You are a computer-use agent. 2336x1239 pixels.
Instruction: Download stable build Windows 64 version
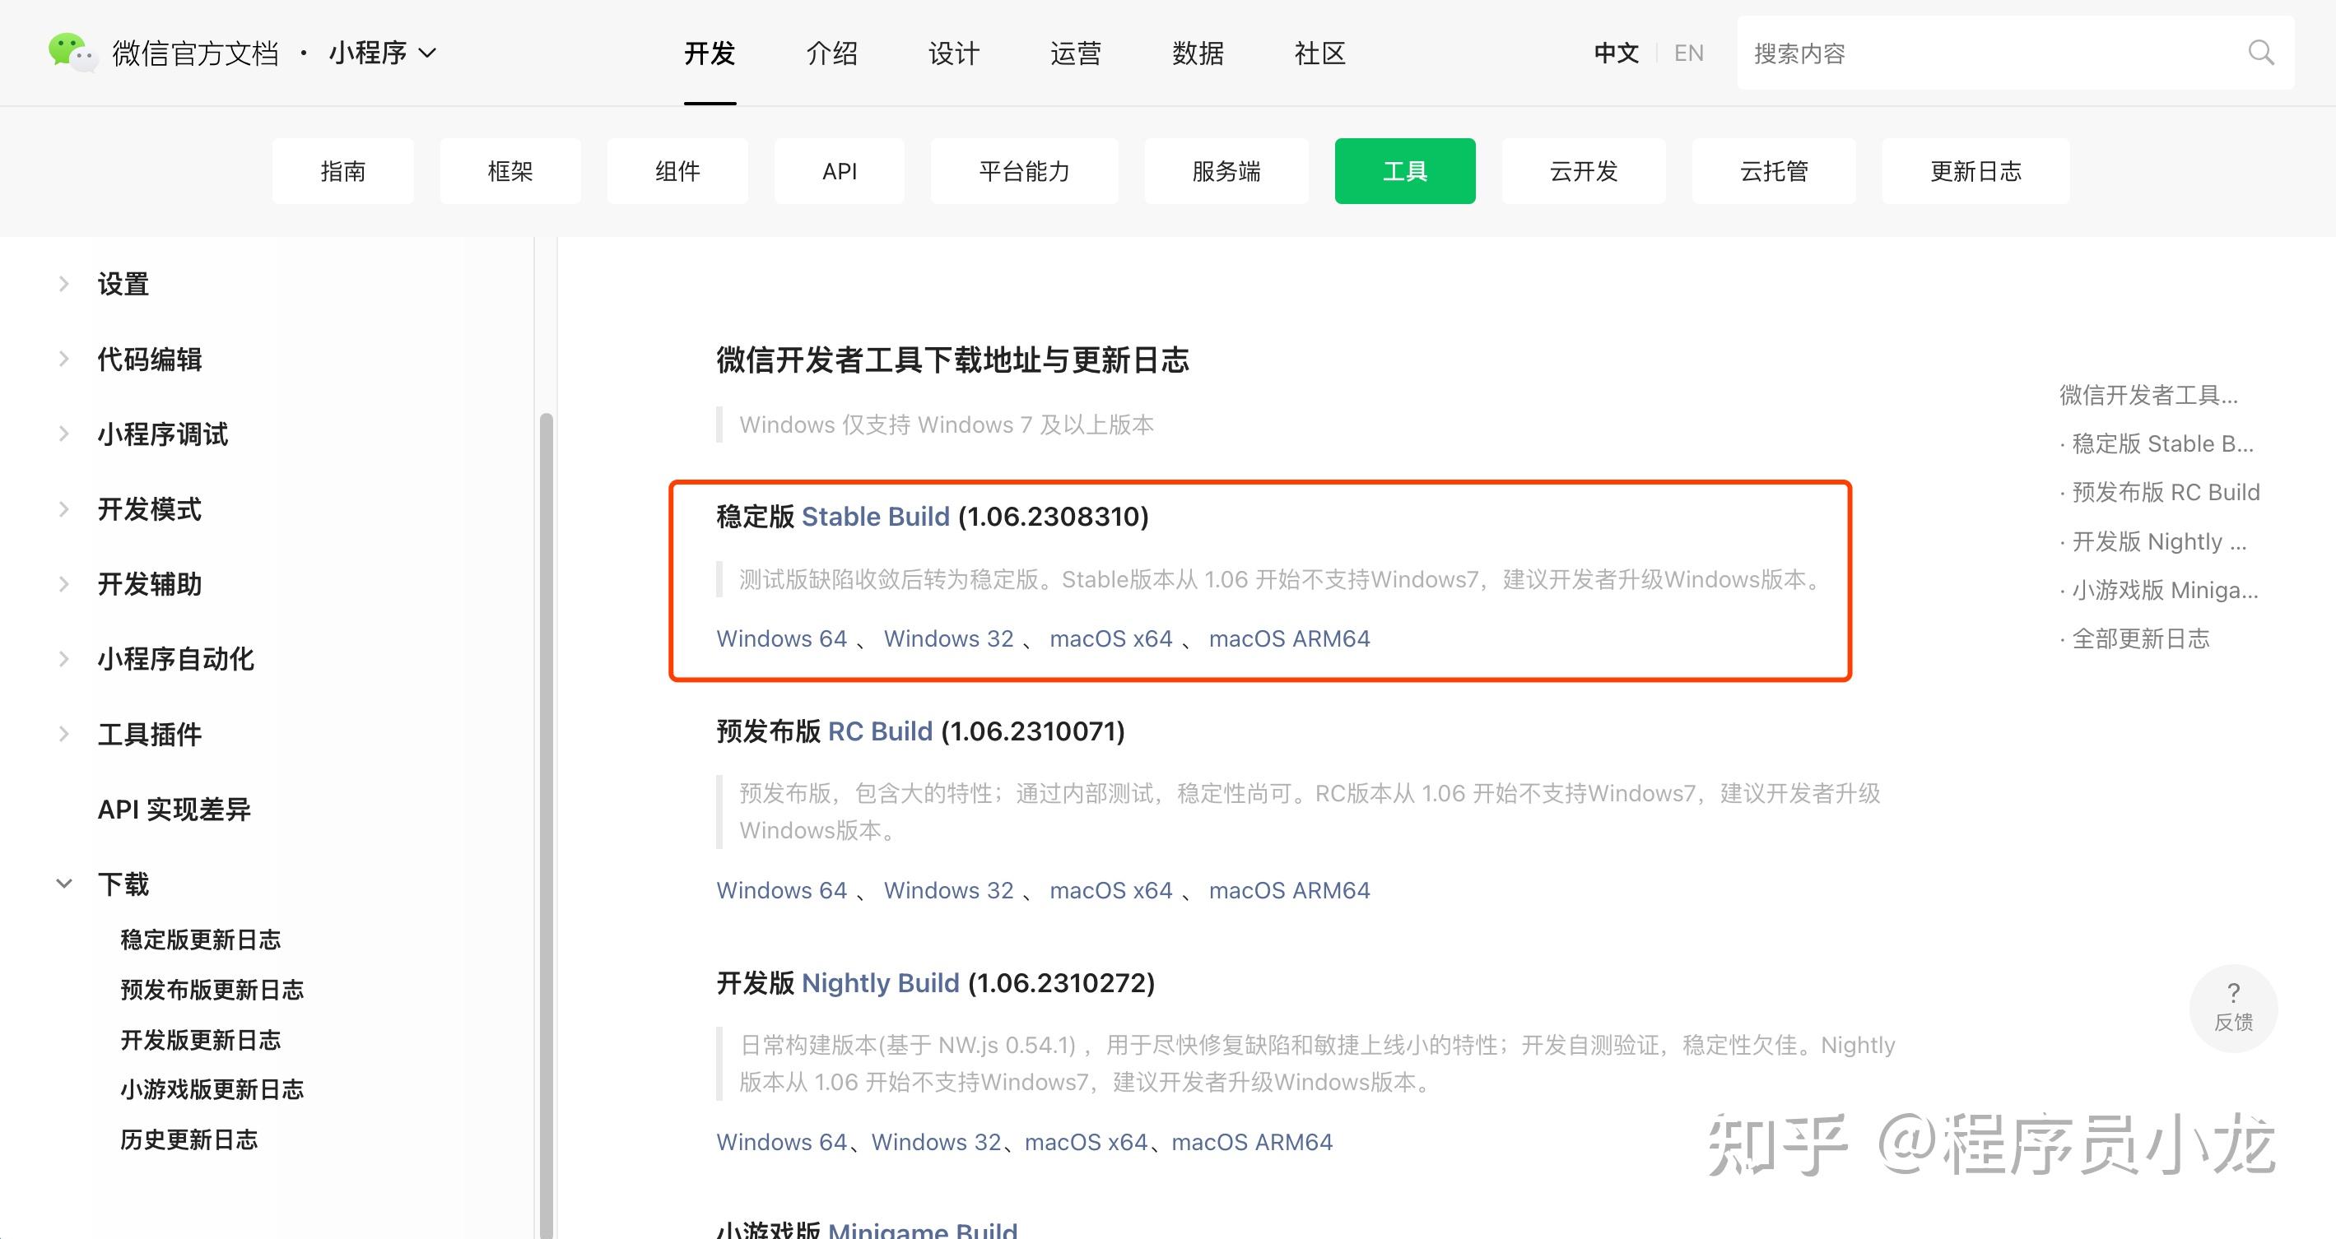(x=782, y=638)
